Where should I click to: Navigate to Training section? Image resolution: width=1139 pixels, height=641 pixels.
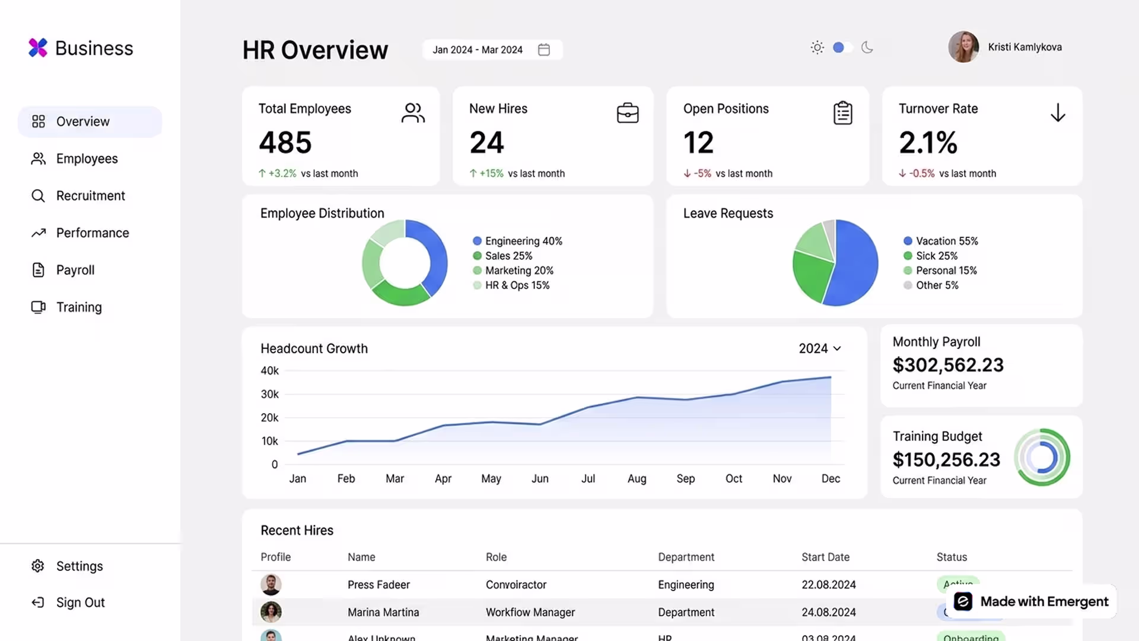coord(79,307)
